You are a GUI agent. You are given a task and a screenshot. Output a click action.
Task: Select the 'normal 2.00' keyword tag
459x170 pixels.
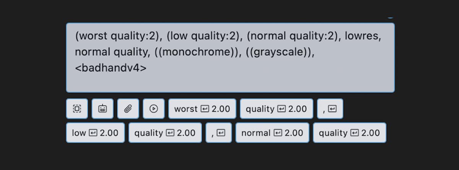click(x=272, y=133)
